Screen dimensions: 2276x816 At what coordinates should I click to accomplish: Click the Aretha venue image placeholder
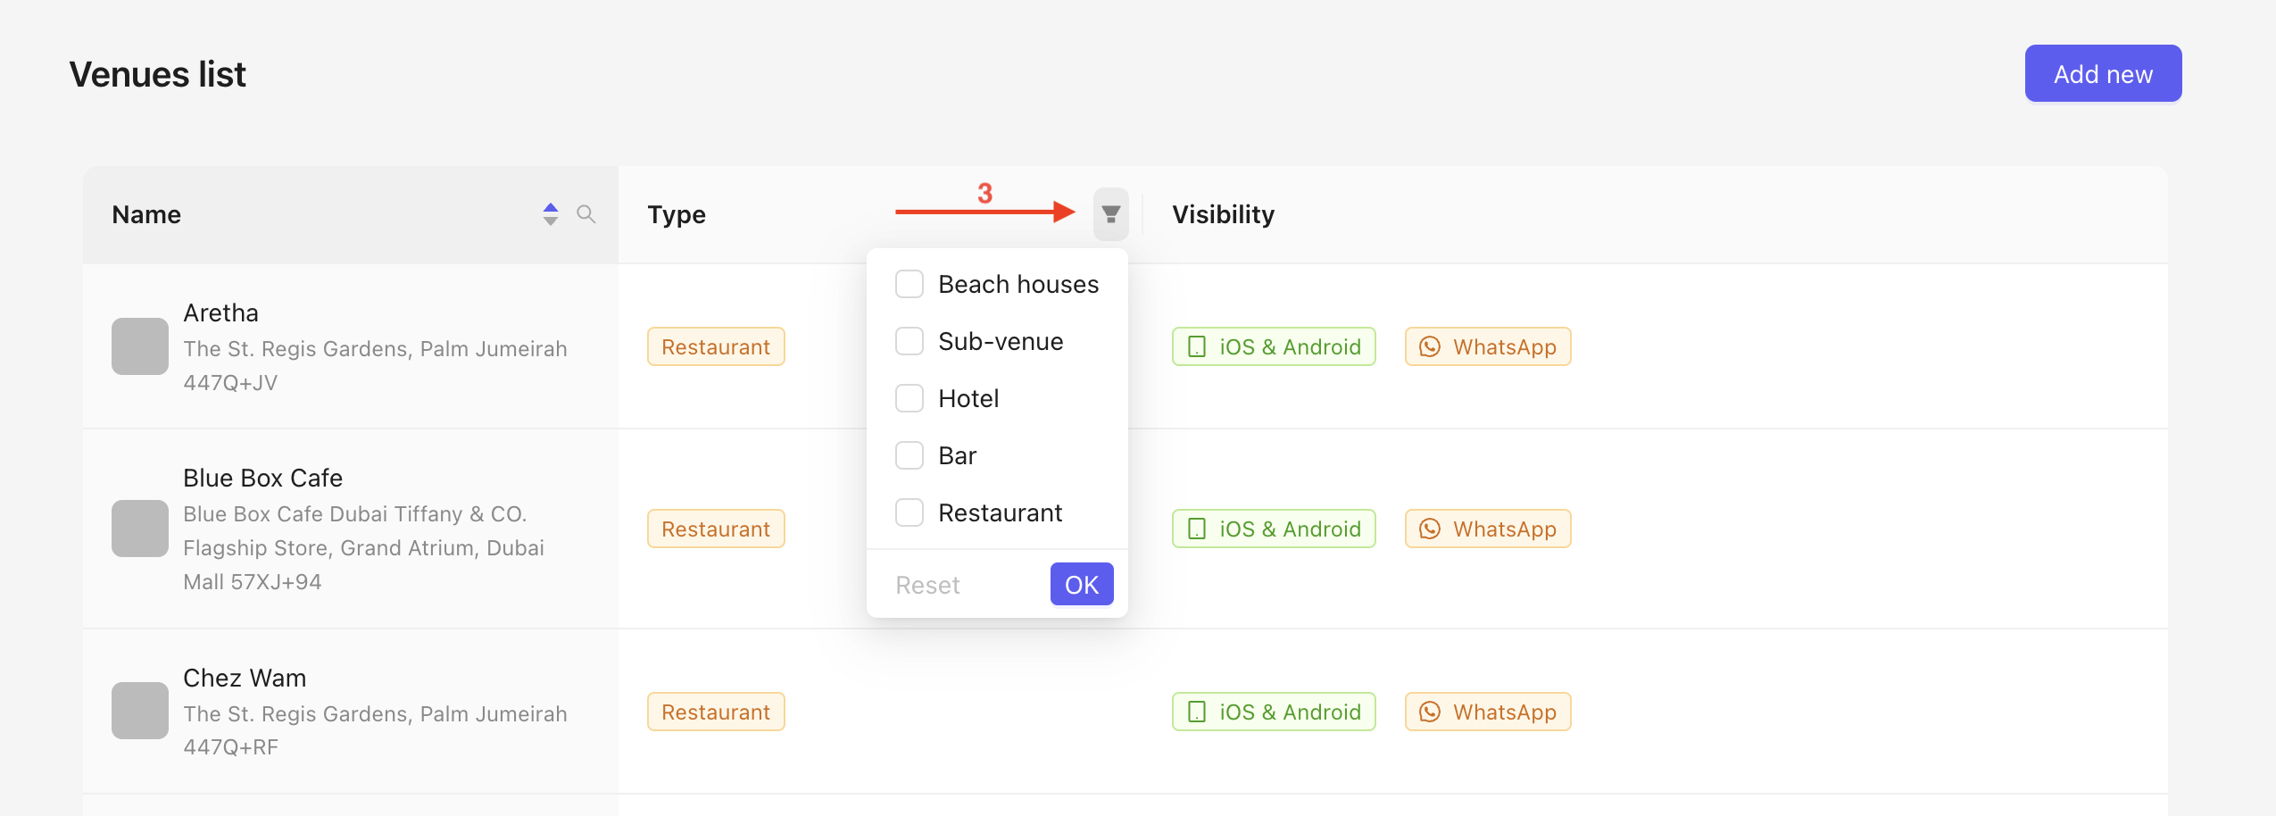click(x=140, y=346)
